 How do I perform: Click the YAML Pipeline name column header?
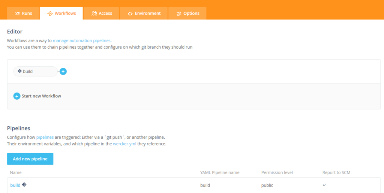point(220,172)
